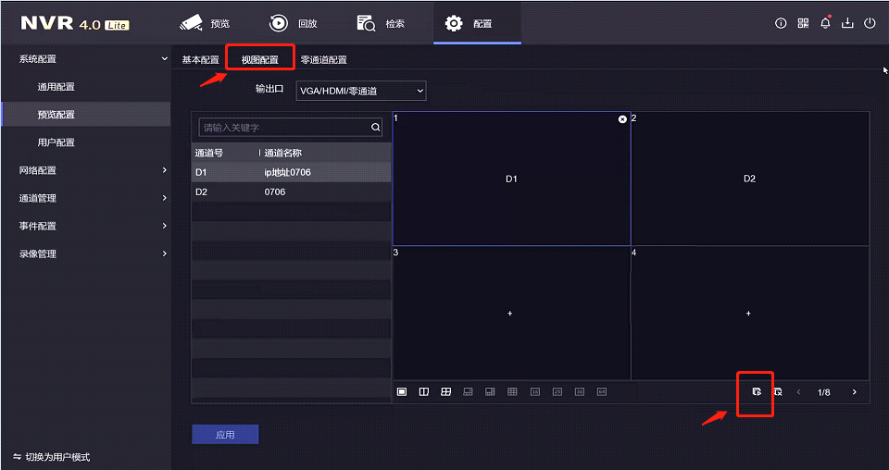Screen dimensions: 889x470
Task: Open the 回放 playback tab
Action: pos(294,23)
